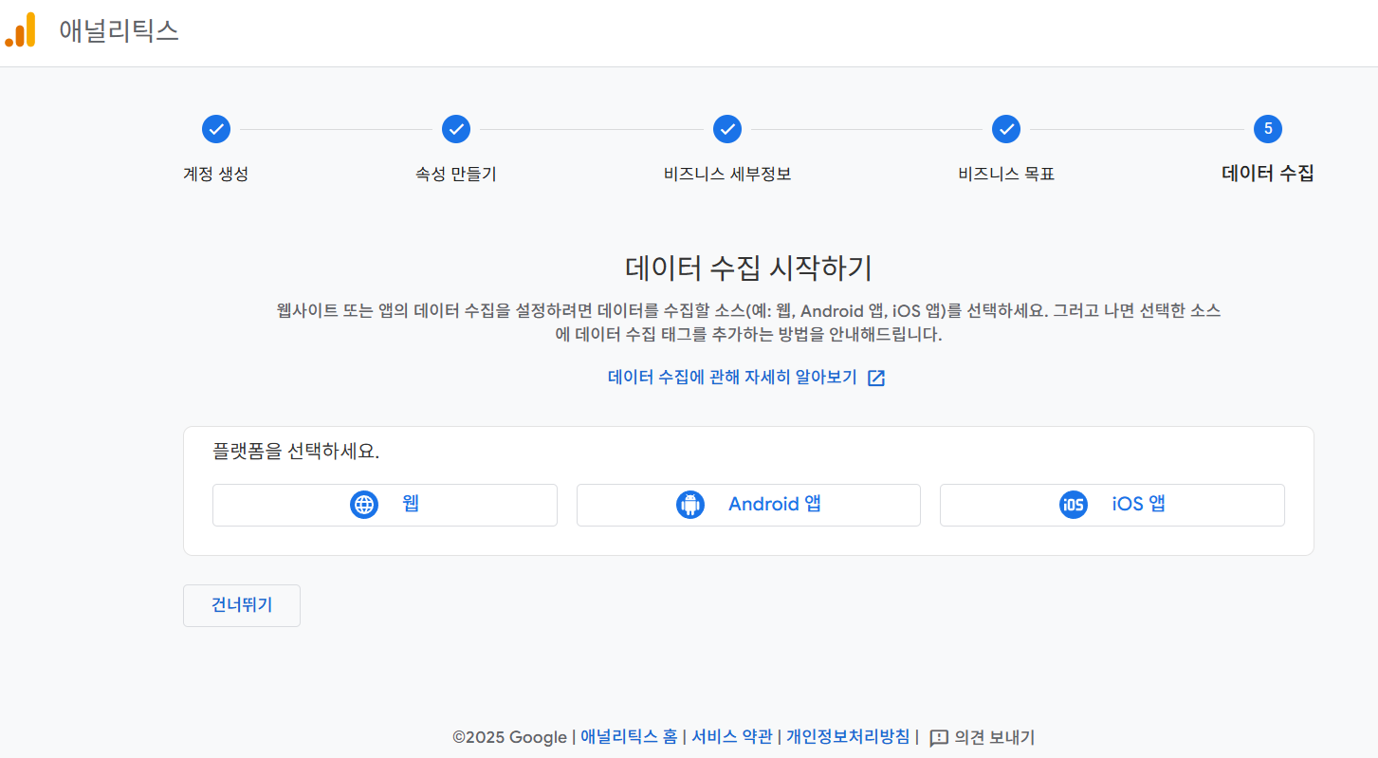Screen dimensions: 1378x758
Task: Select the globe icon on the 웹 option
Action: 364,505
